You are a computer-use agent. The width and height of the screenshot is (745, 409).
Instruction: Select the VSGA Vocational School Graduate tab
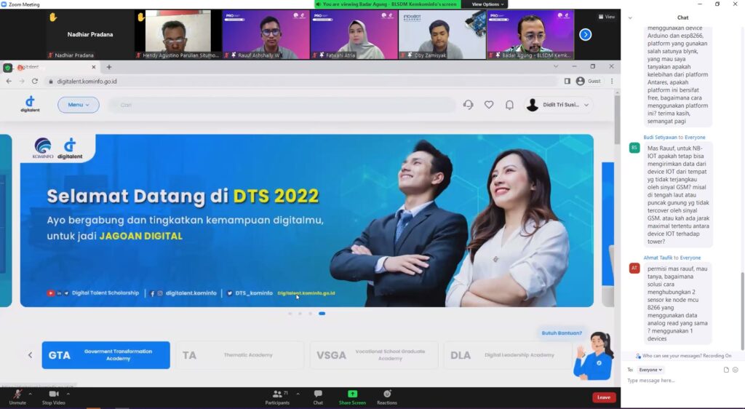tap(374, 355)
